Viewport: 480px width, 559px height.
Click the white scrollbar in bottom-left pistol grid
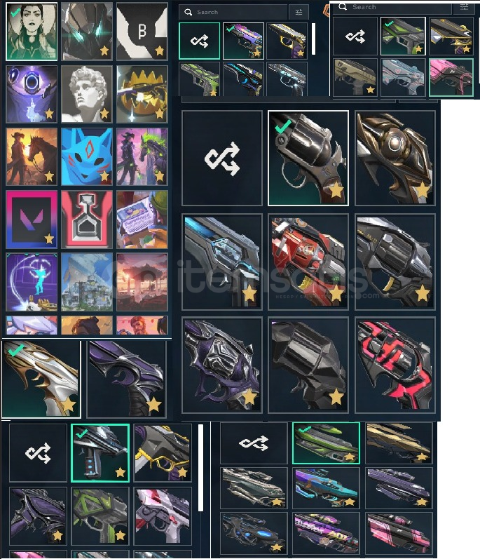coord(200,467)
